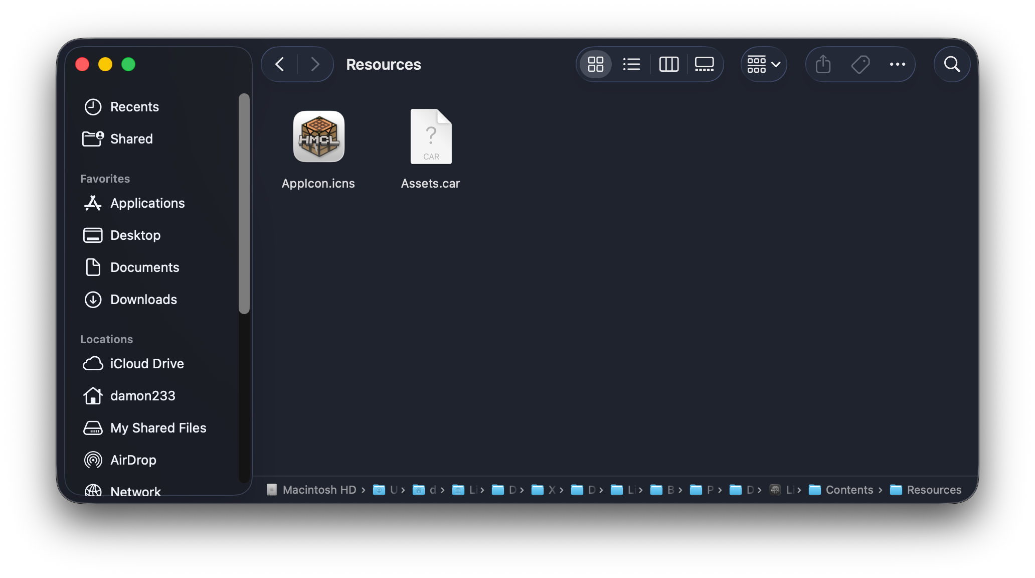Go back to the previous folder
This screenshot has width=1035, height=578.
pyautogui.click(x=280, y=64)
